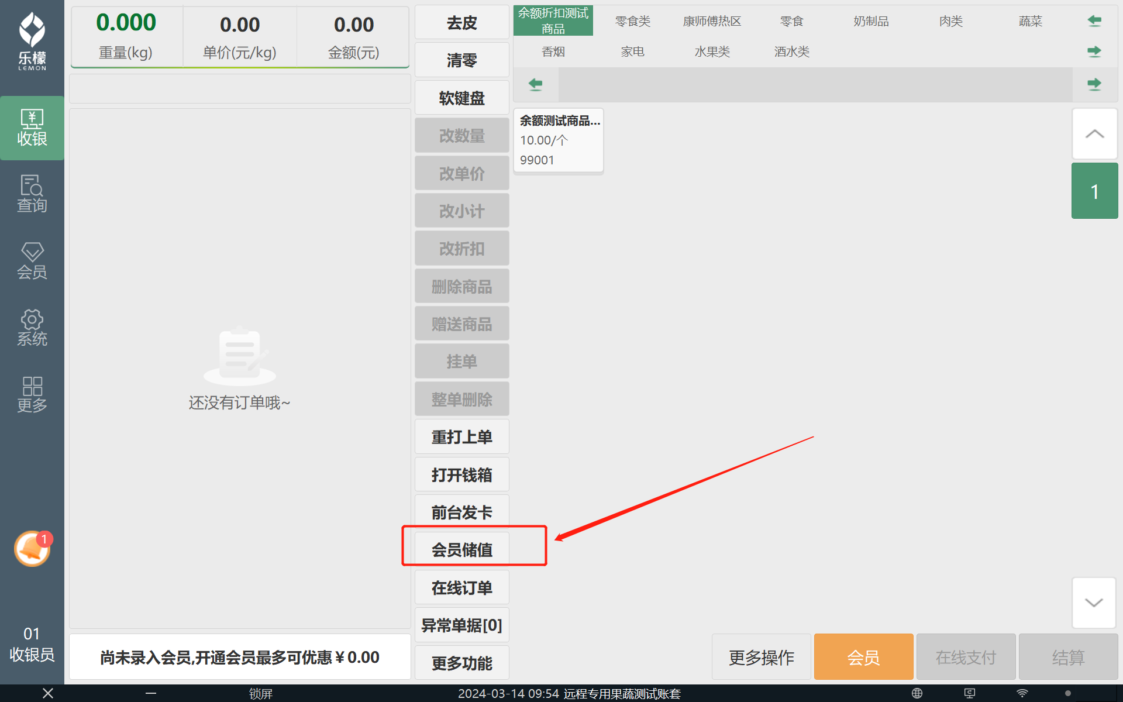Click the 改数量 button
Image resolution: width=1123 pixels, height=702 pixels.
pyautogui.click(x=462, y=136)
